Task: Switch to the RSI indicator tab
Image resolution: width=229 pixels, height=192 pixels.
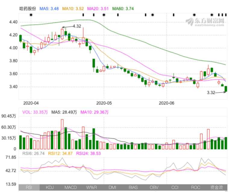Action: click(29, 187)
